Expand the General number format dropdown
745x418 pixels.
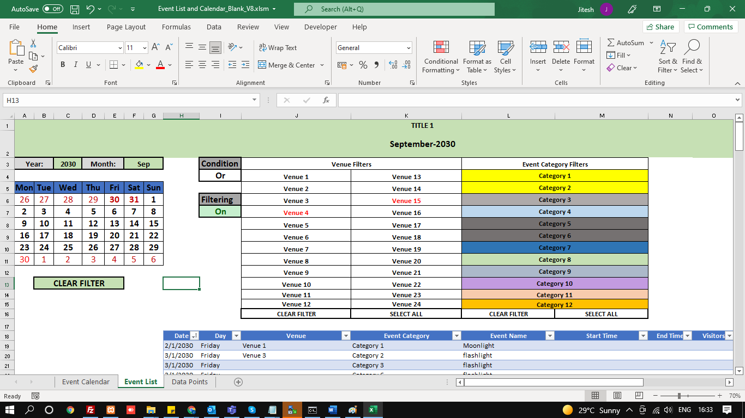click(x=408, y=48)
